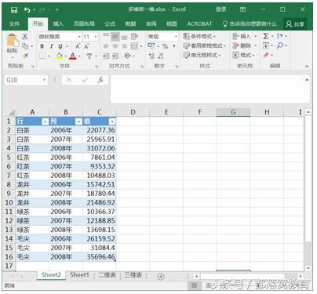Open Conditional Formatting menu
The width and height of the screenshot is (317, 294).
(x=199, y=36)
